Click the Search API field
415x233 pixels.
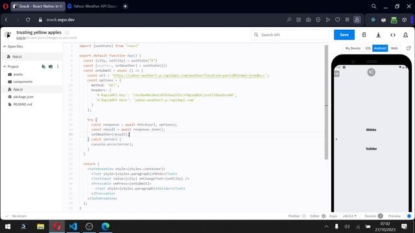tap(290, 34)
